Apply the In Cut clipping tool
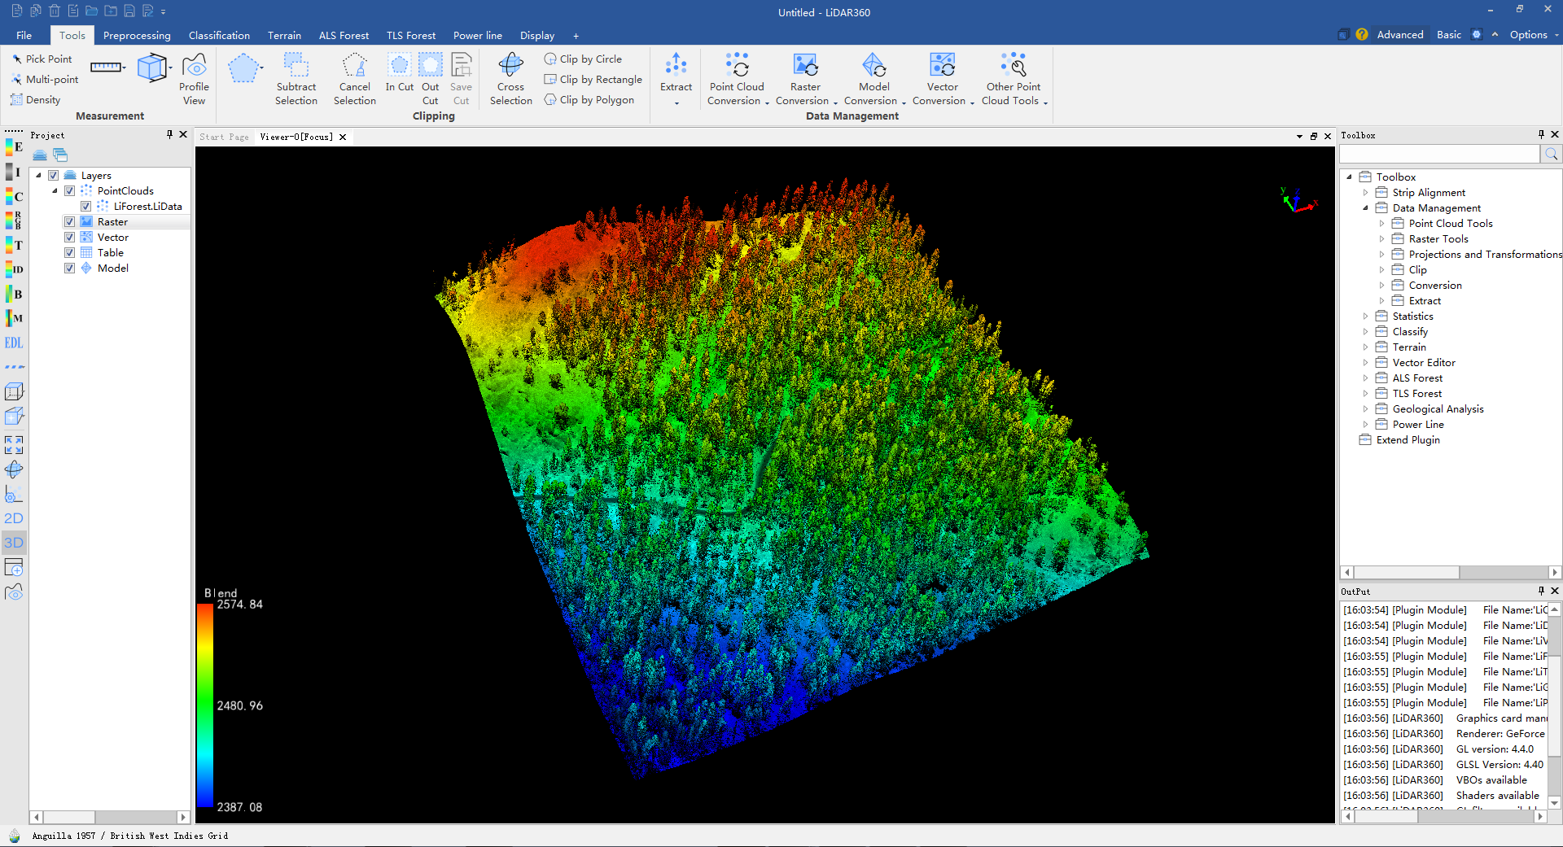 click(400, 73)
